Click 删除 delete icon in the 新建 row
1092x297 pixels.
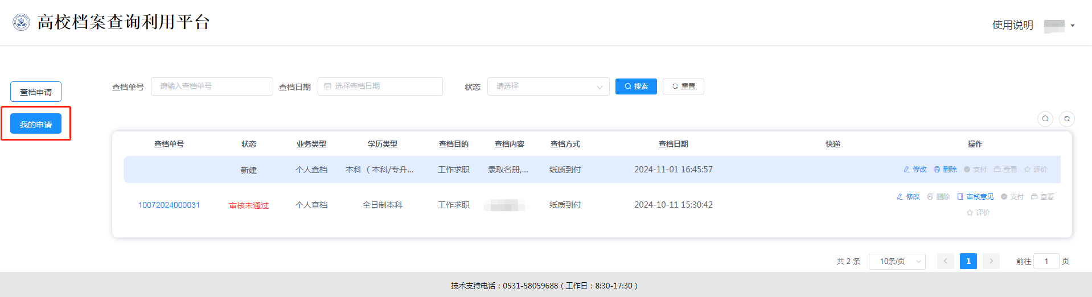click(937, 170)
